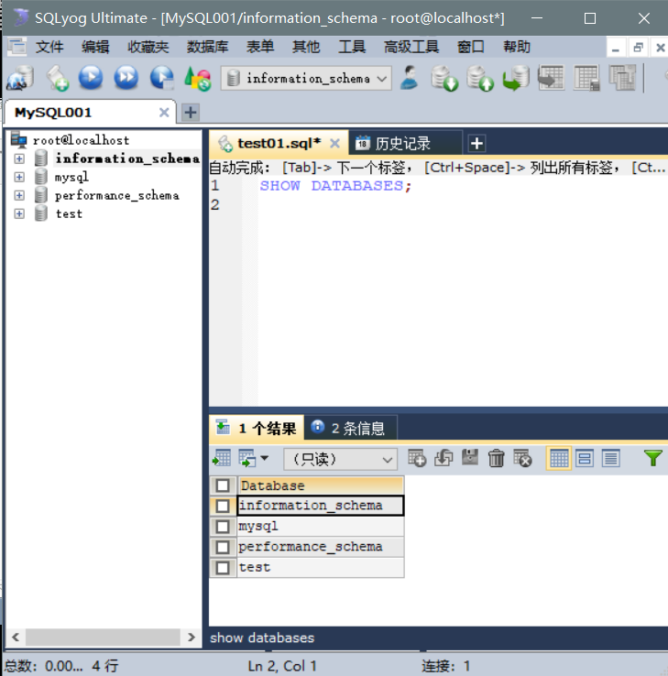Click object browser scroll left arrow
The width and height of the screenshot is (668, 676).
[x=16, y=638]
